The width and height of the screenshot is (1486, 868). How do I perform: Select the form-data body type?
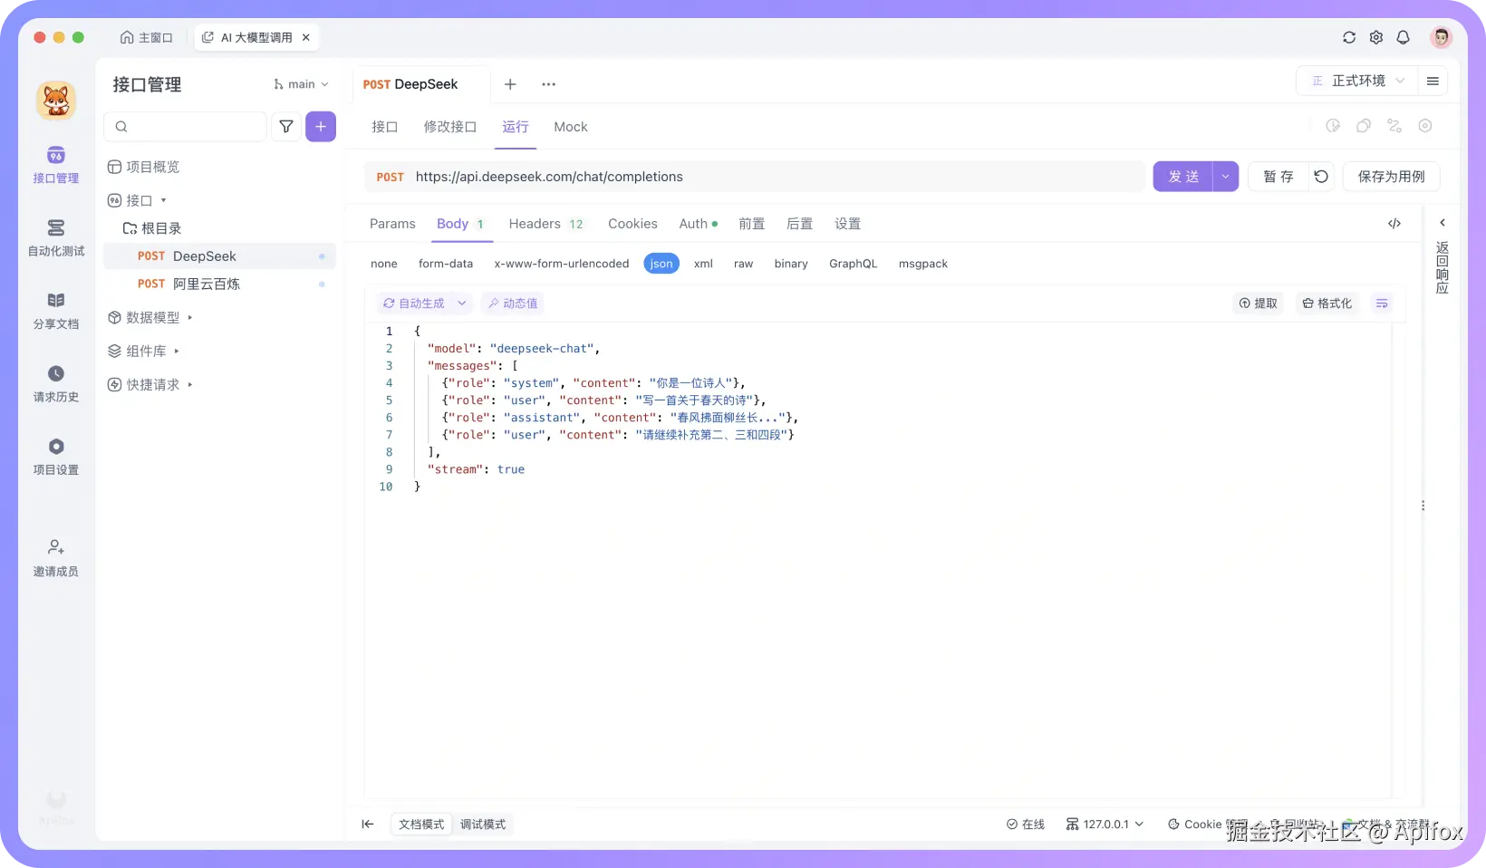click(x=446, y=264)
